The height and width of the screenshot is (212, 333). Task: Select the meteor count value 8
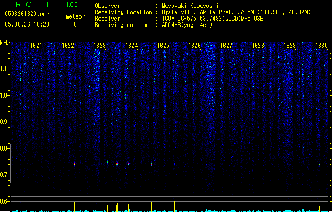coord(75,24)
